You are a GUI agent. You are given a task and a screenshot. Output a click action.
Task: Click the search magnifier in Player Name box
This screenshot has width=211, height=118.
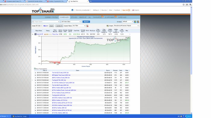tap(33, 22)
